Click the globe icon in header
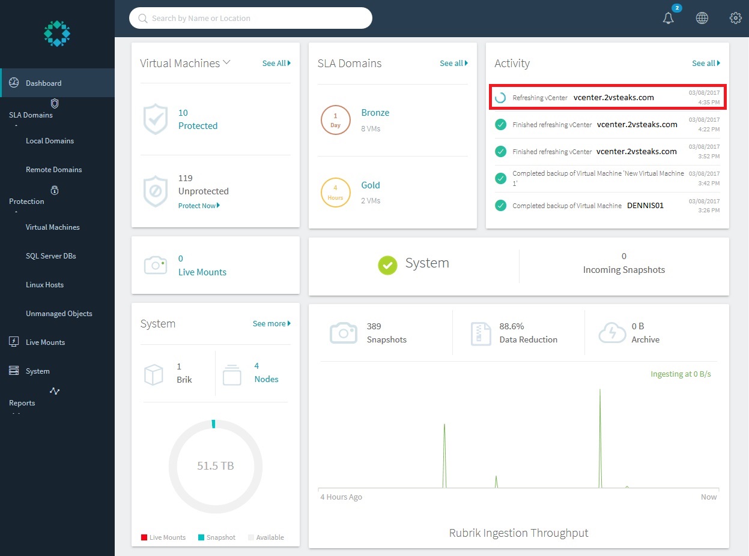Image resolution: width=749 pixels, height=556 pixels. click(x=702, y=18)
